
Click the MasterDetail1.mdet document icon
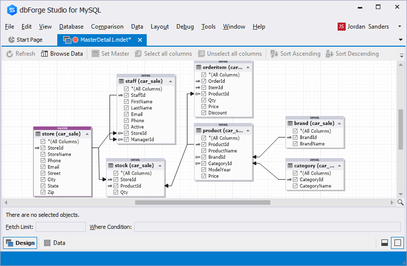[67, 40]
